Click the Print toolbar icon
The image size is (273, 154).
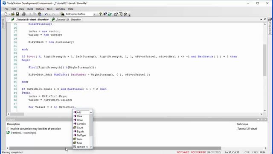(x=24, y=14)
